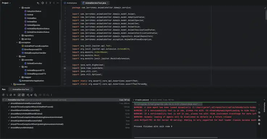Expand the service folder
Viewport: 267px width, 139px height.
20,39
